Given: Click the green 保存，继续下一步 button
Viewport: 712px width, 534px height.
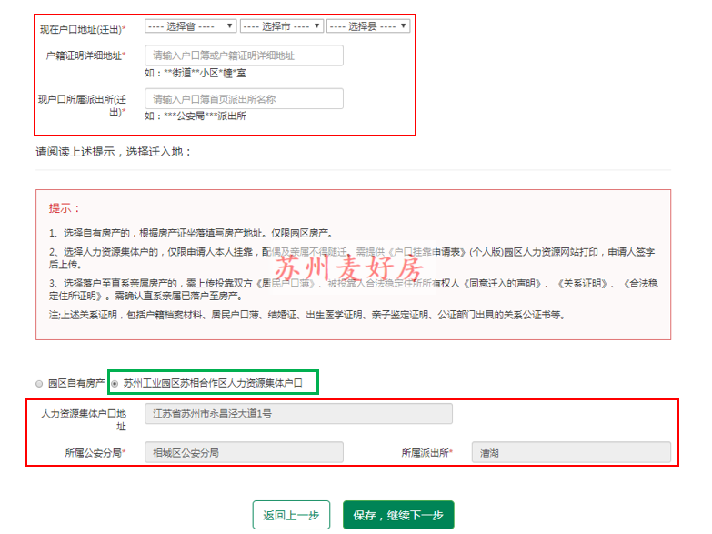Looking at the screenshot, I should pos(397,515).
